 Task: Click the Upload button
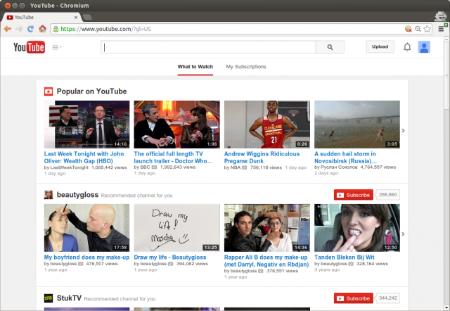click(x=380, y=47)
